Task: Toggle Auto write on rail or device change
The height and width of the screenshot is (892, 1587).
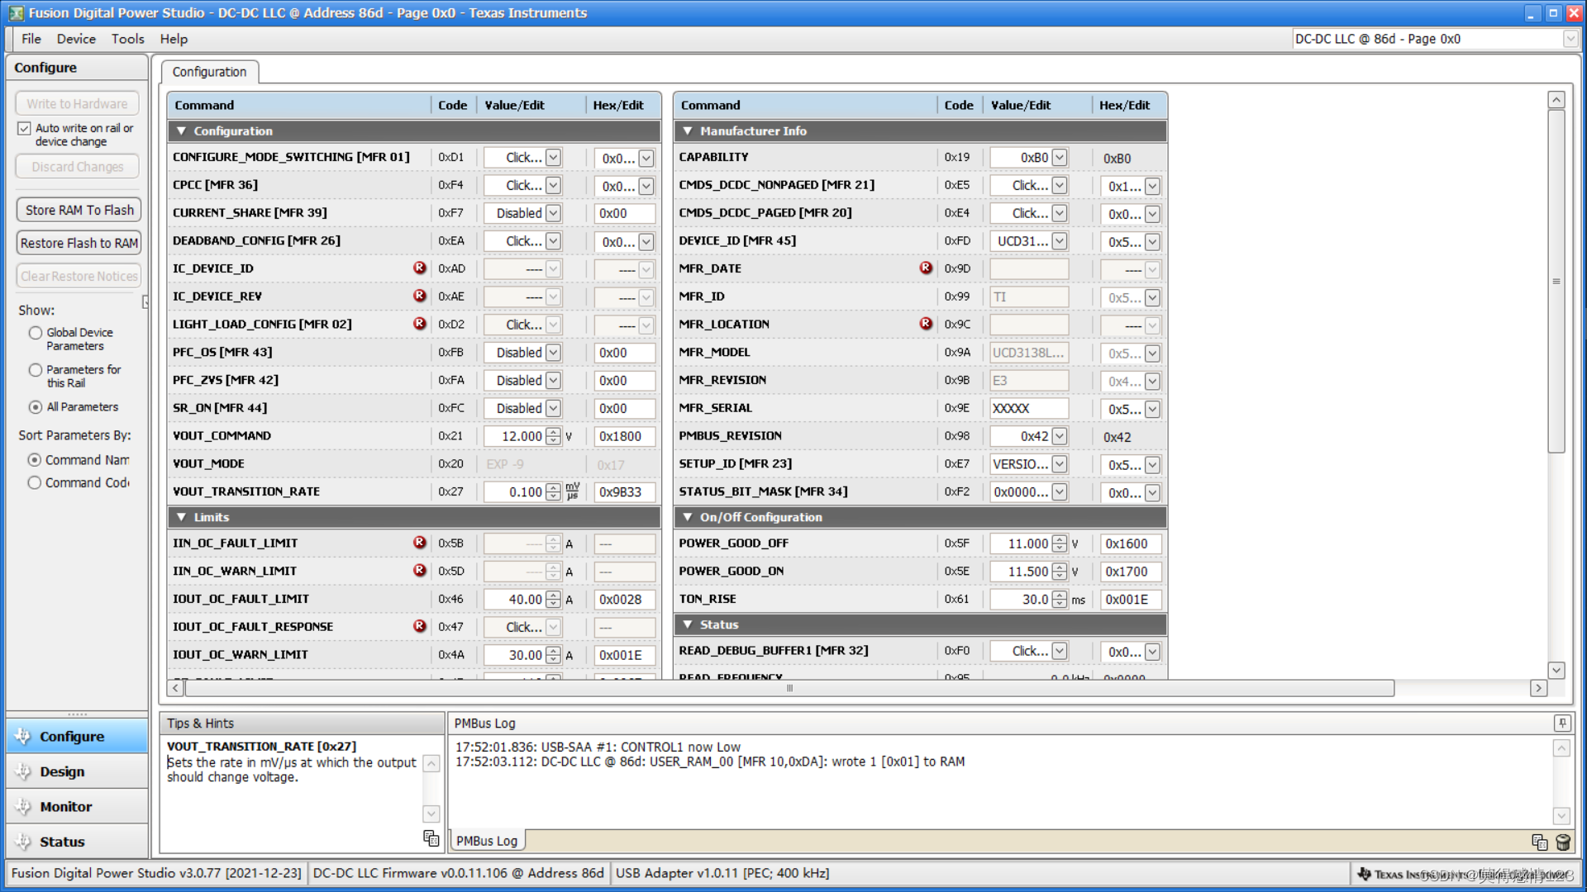Action: 25,128
